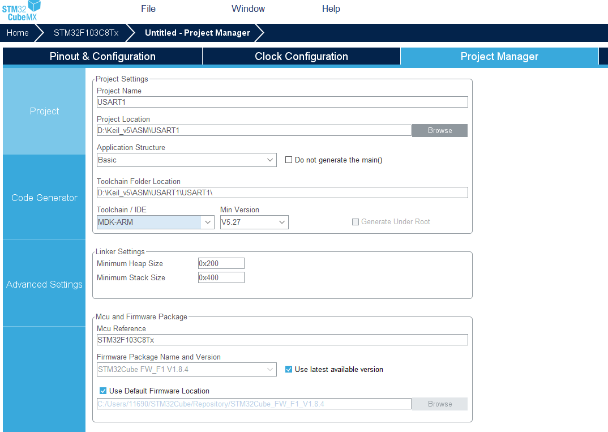608x432 pixels.
Task: Select the Project Manager tab
Action: pyautogui.click(x=499, y=56)
